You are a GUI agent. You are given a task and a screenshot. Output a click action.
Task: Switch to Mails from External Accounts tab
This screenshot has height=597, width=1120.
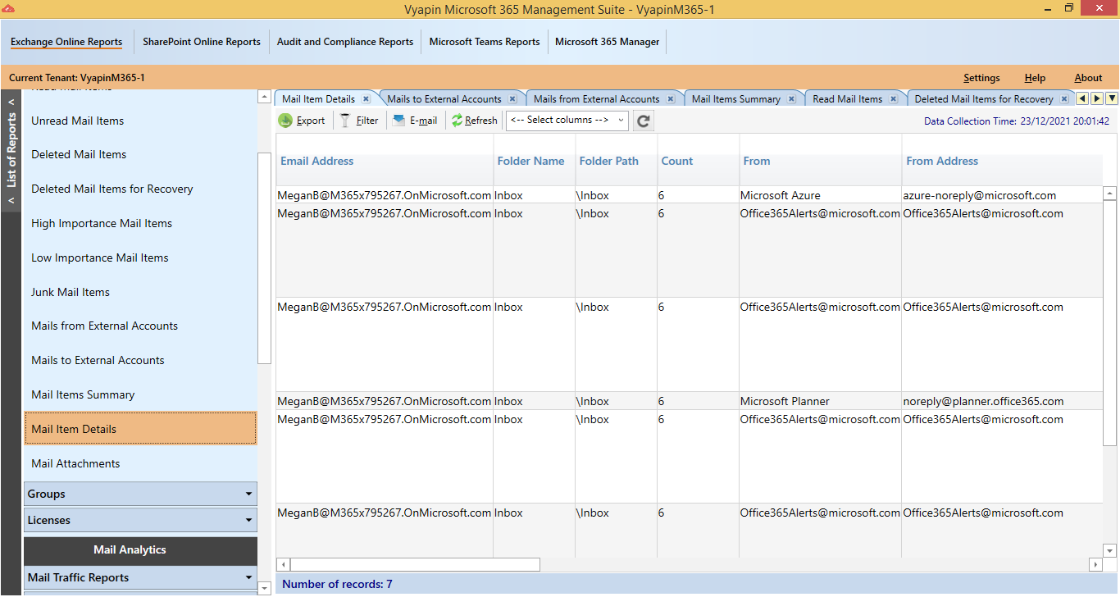coord(597,98)
